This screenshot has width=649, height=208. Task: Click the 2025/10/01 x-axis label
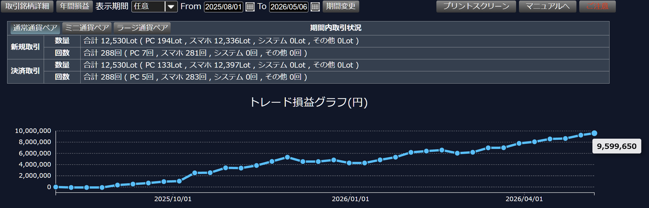(x=173, y=199)
